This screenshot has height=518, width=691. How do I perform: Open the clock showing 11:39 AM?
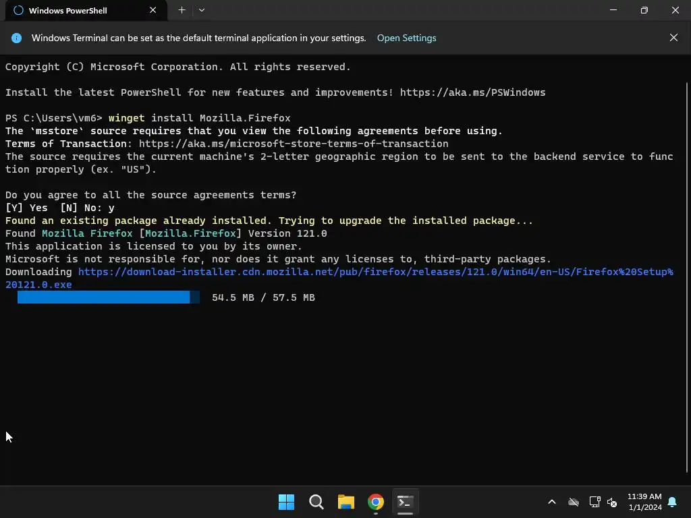click(644, 502)
